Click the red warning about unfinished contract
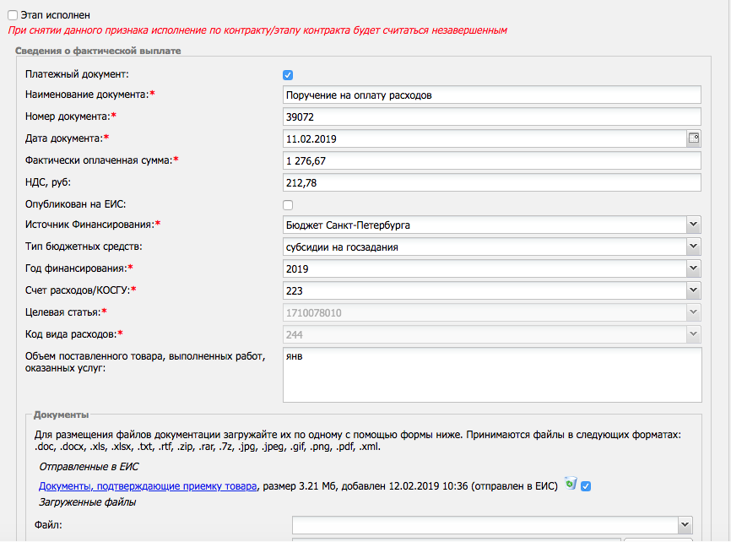Screen dimensions: 731x542 [x=257, y=30]
